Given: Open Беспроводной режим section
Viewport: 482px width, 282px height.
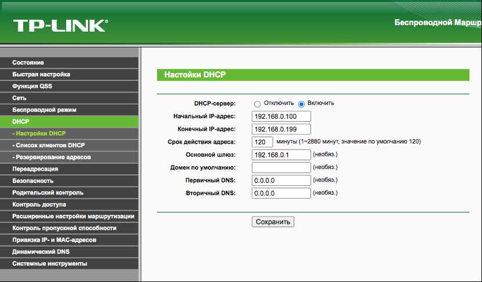Looking at the screenshot, I should pyautogui.click(x=69, y=110).
